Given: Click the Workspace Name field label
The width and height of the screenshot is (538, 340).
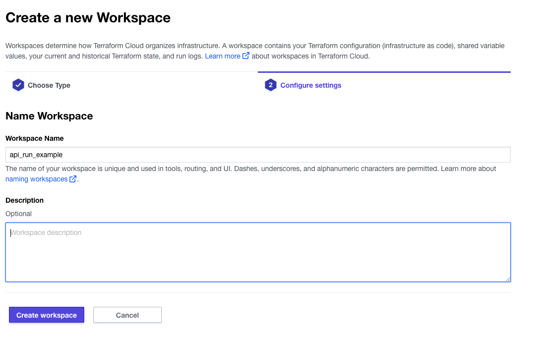Looking at the screenshot, I should (x=35, y=138).
